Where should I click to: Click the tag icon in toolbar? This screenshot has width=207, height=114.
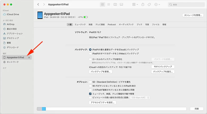pyautogui.click(x=149, y=5)
